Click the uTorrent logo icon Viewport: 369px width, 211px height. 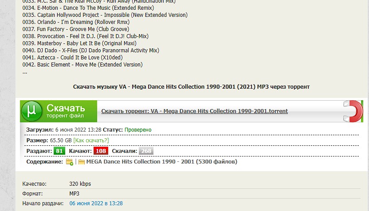[x=31, y=111]
